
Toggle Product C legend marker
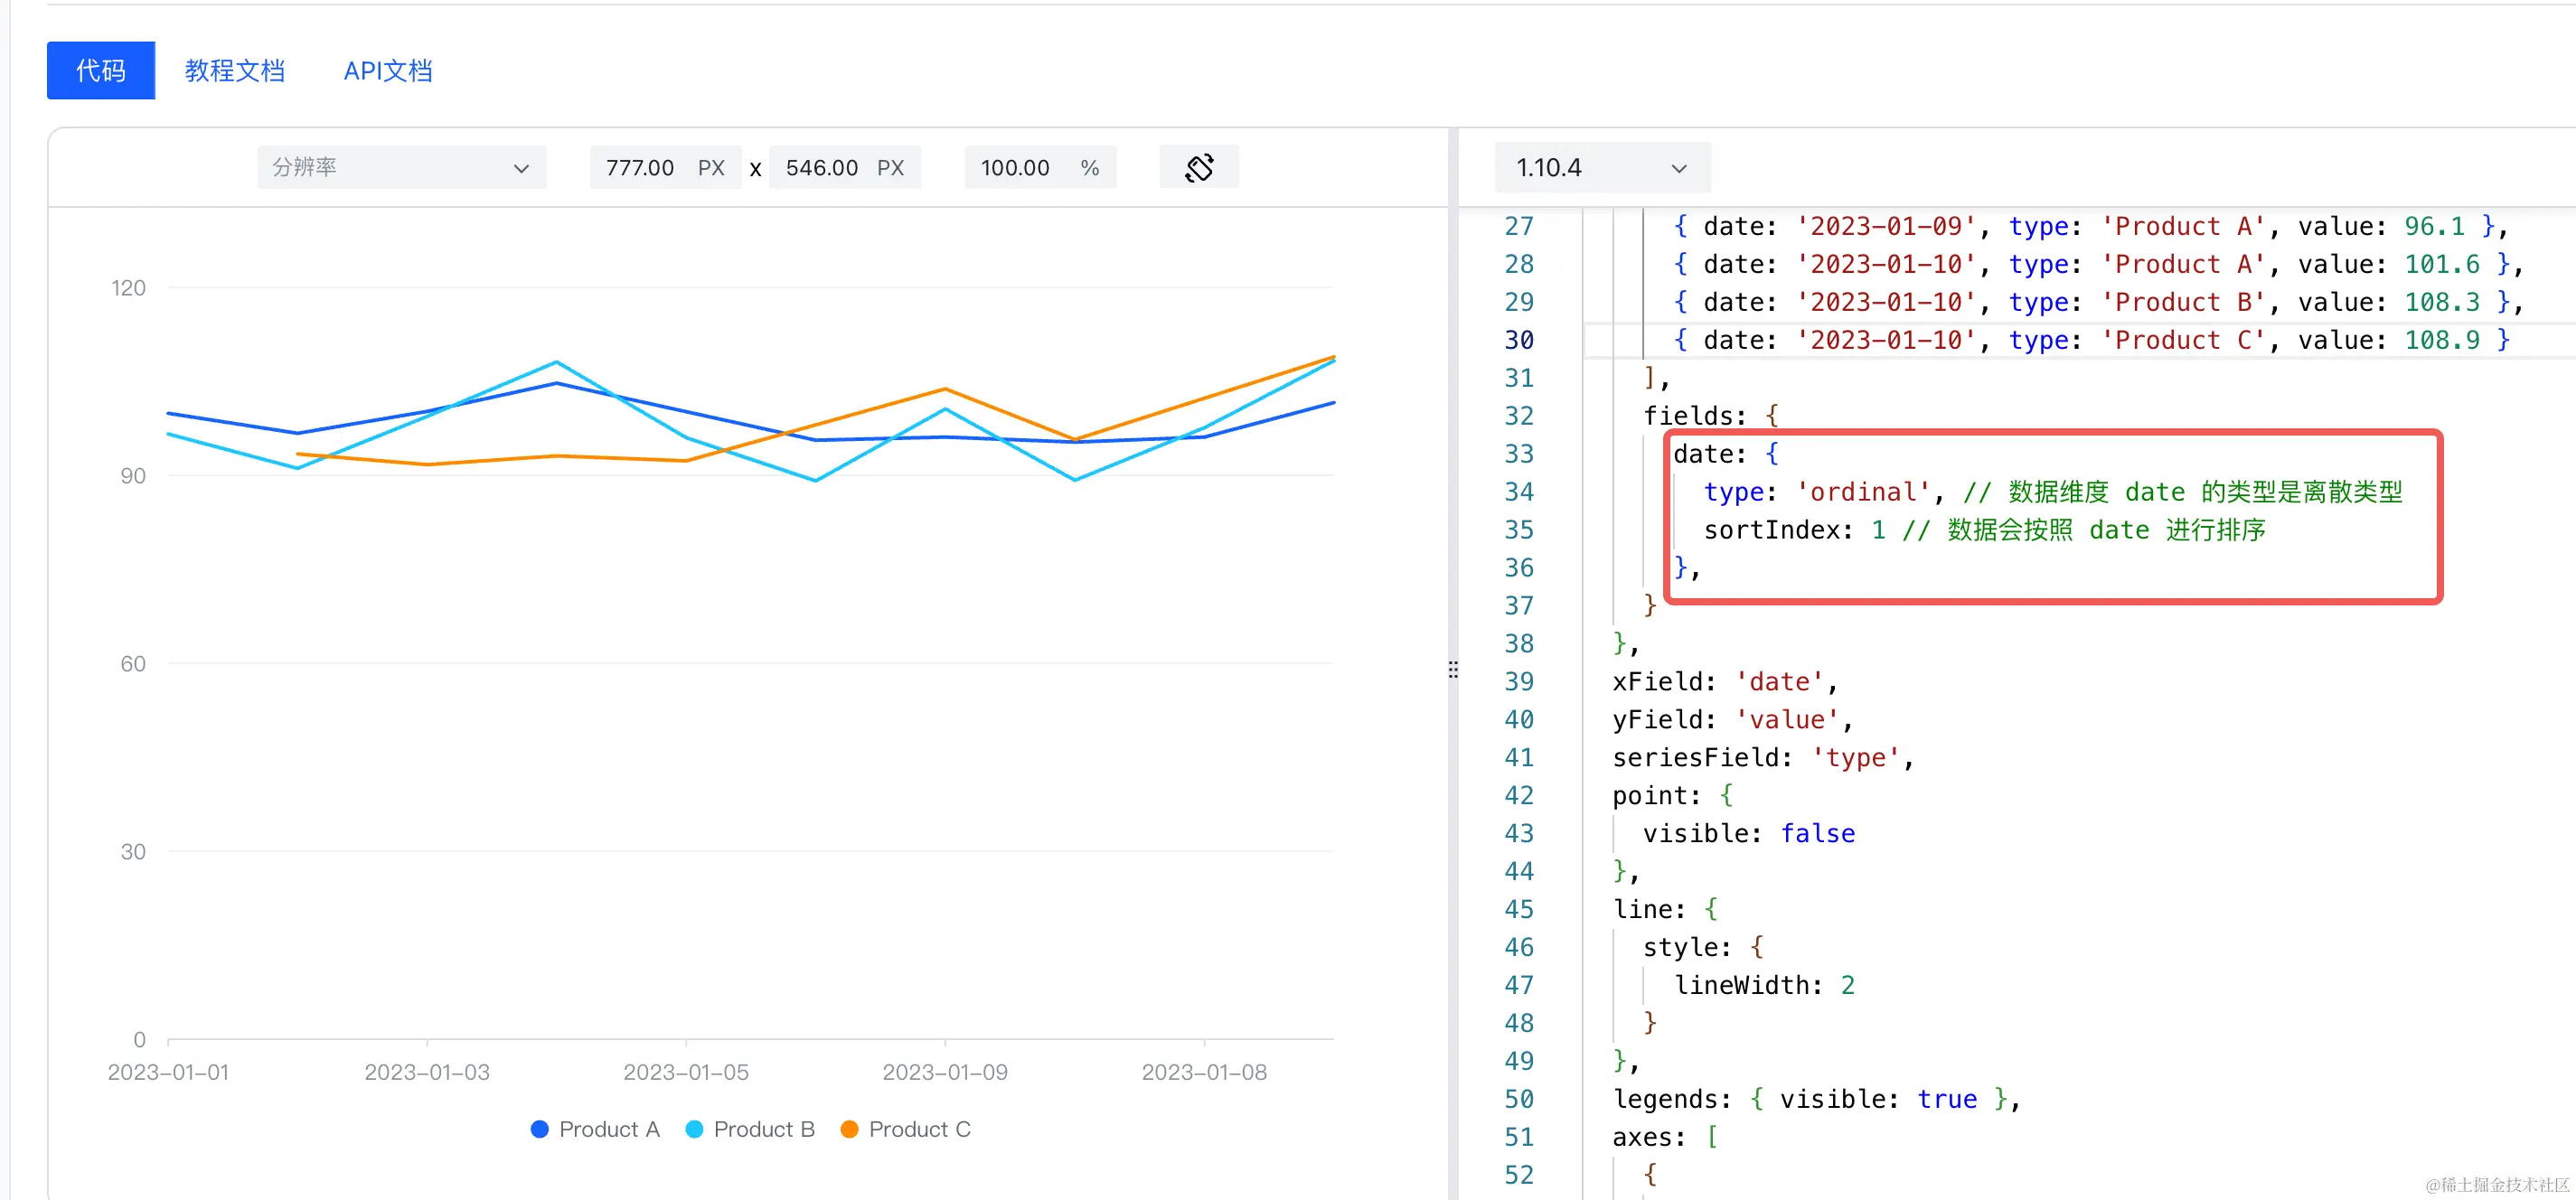pyautogui.click(x=850, y=1129)
